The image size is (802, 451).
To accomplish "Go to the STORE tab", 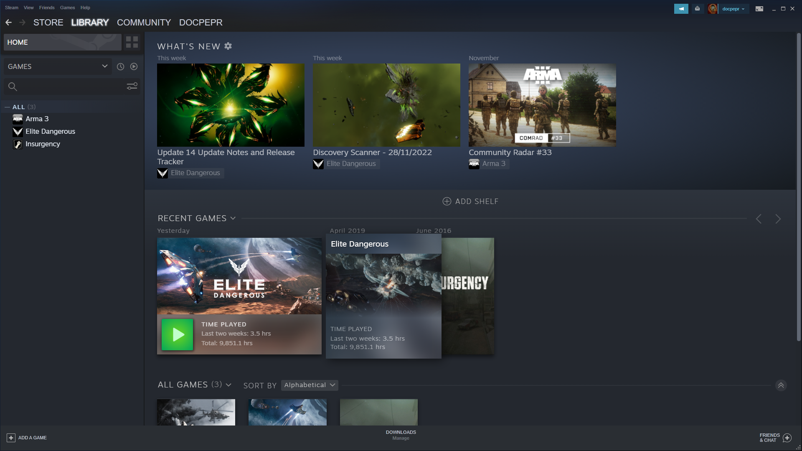I will pos(48,23).
